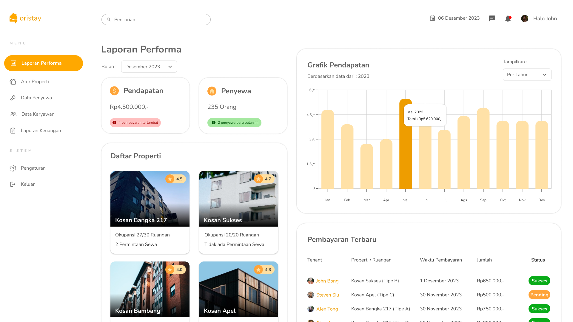Click 'Halo John !' greeting text
This screenshot has width=573, height=322.
pos(546,18)
